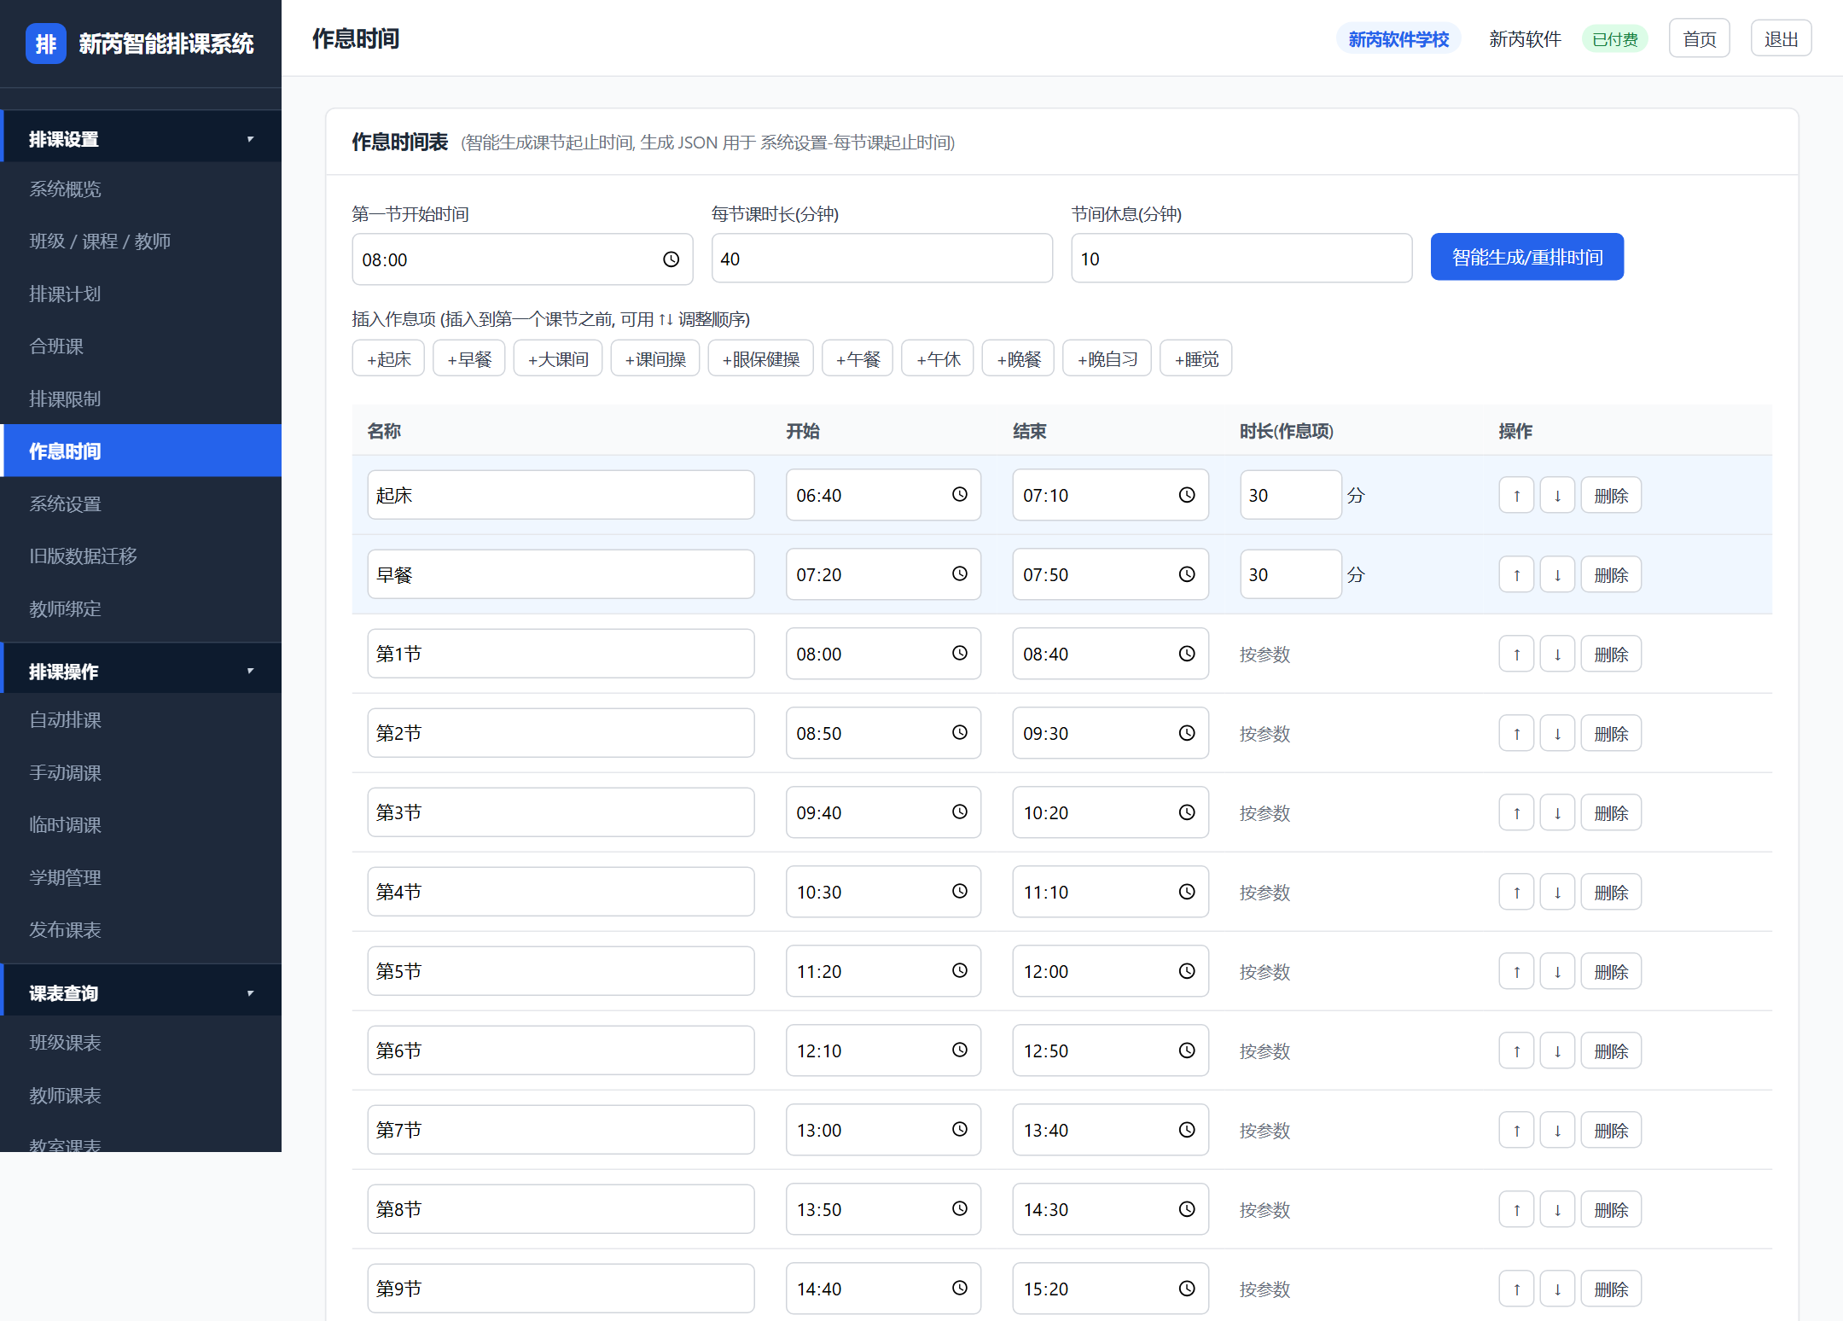The width and height of the screenshot is (1843, 1321).
Task: Click 按参数 text in 第6节 row
Action: pyautogui.click(x=1265, y=1050)
